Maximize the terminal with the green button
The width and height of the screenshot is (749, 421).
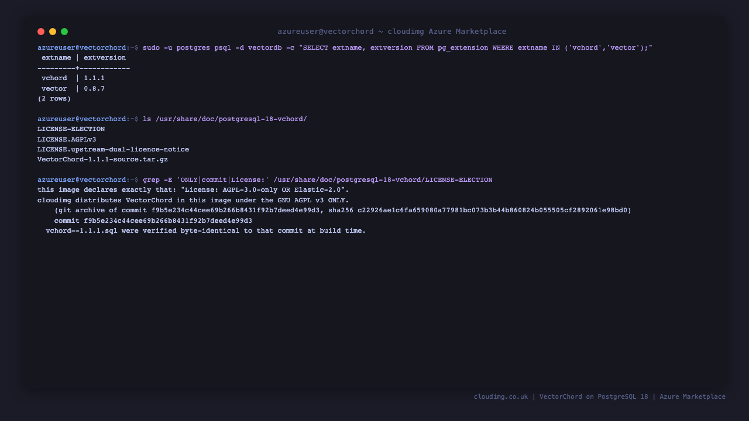pyautogui.click(x=64, y=32)
